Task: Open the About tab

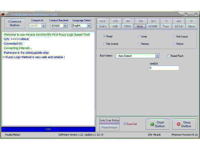Action: [191, 26]
